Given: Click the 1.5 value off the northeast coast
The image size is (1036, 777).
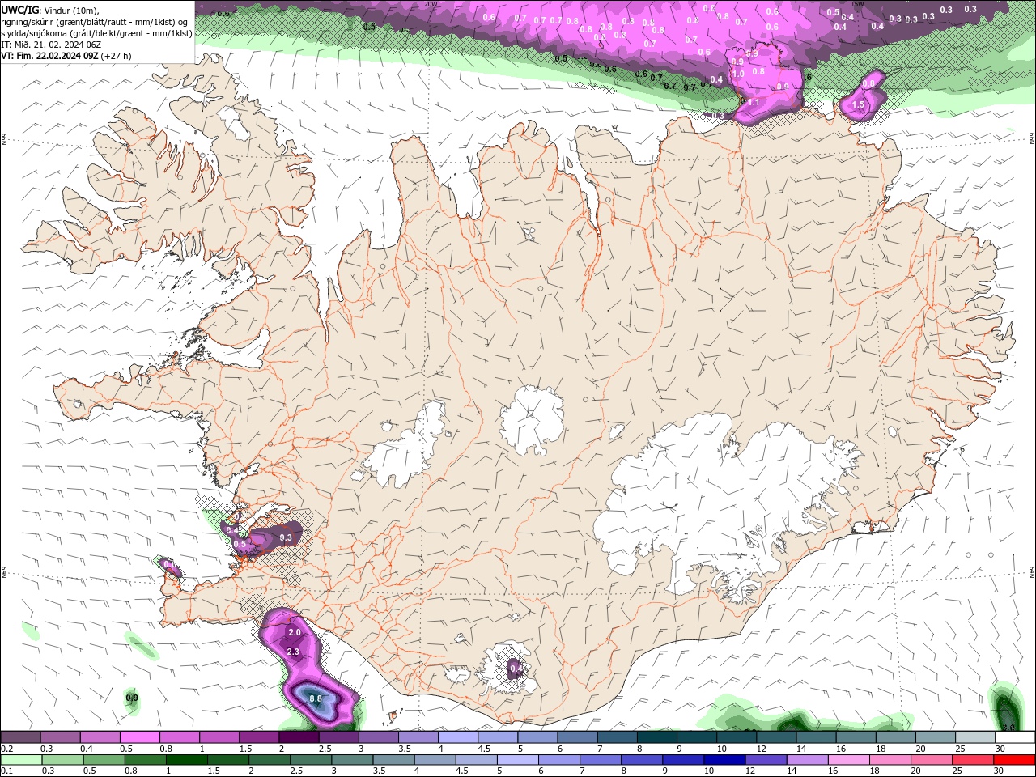Looking at the screenshot, I should pyautogui.click(x=858, y=104).
